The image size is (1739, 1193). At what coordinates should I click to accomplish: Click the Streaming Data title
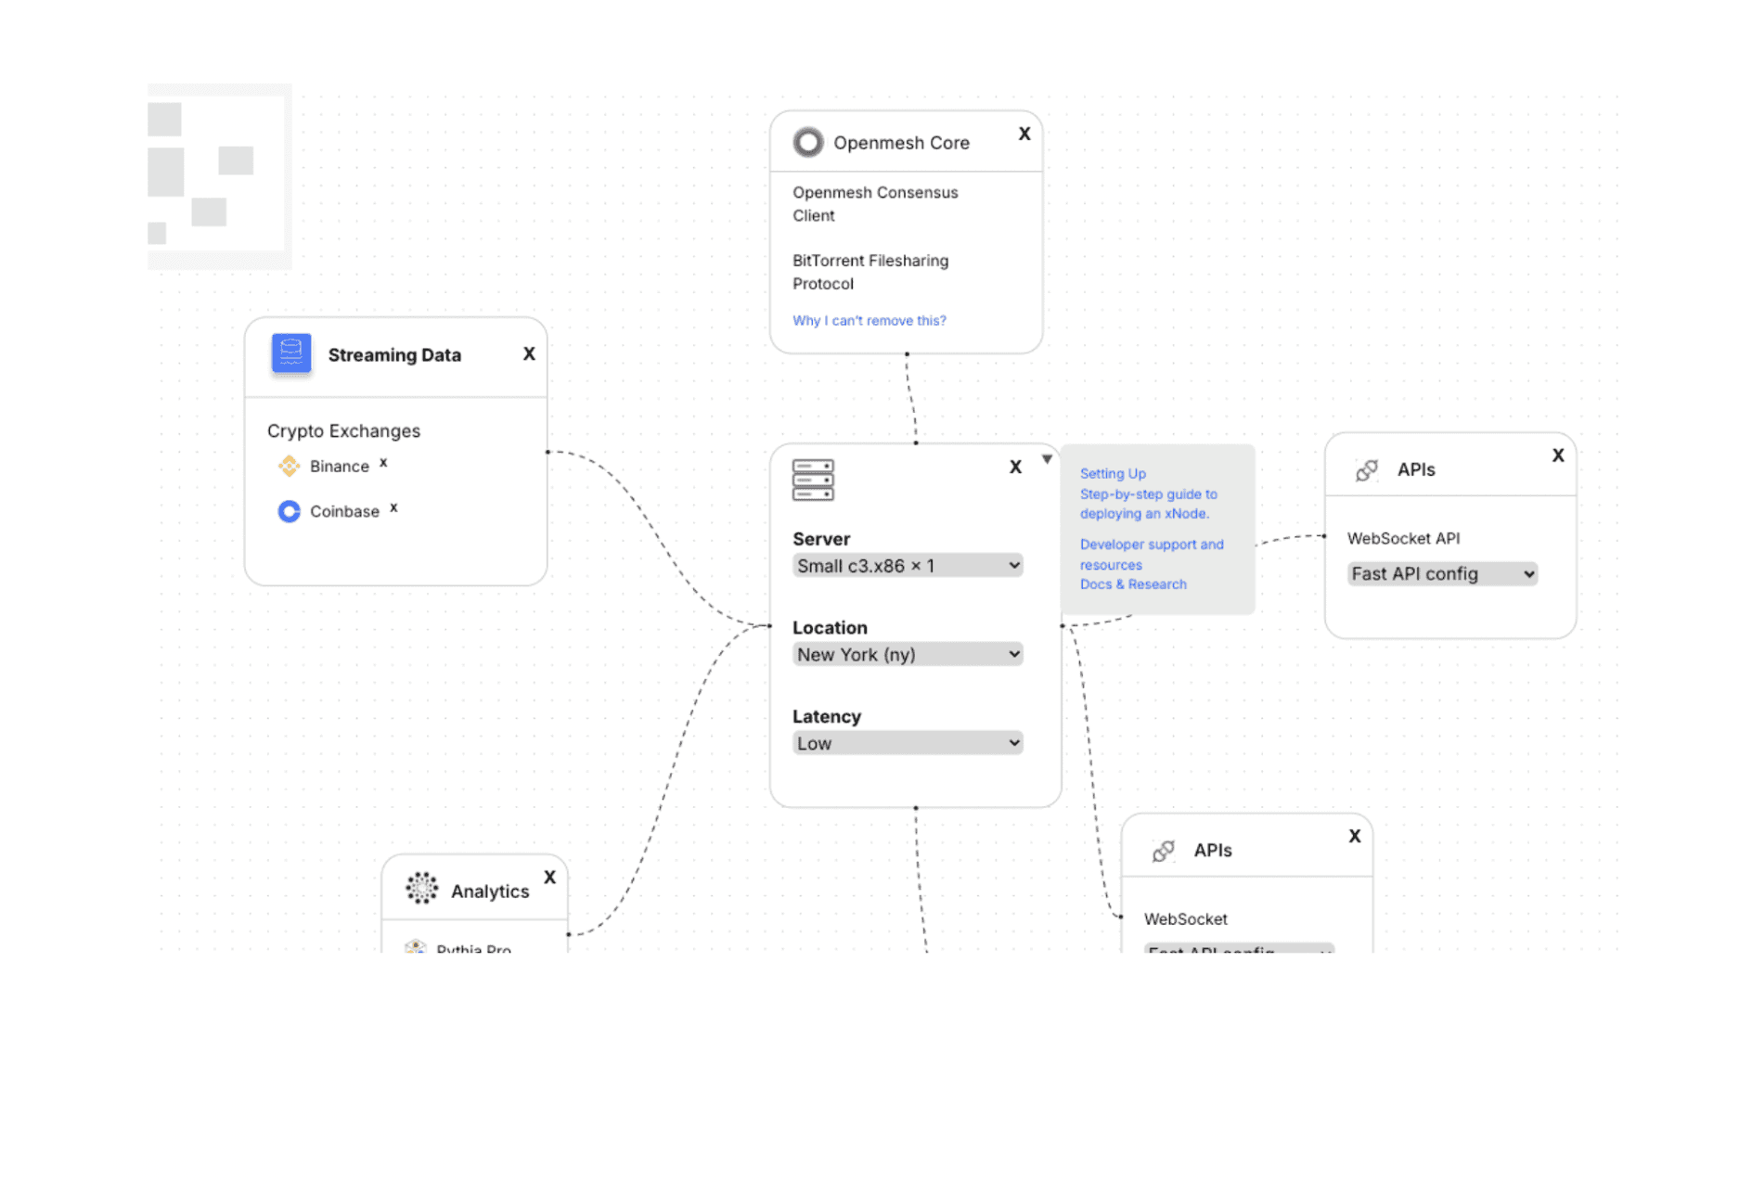coord(394,354)
